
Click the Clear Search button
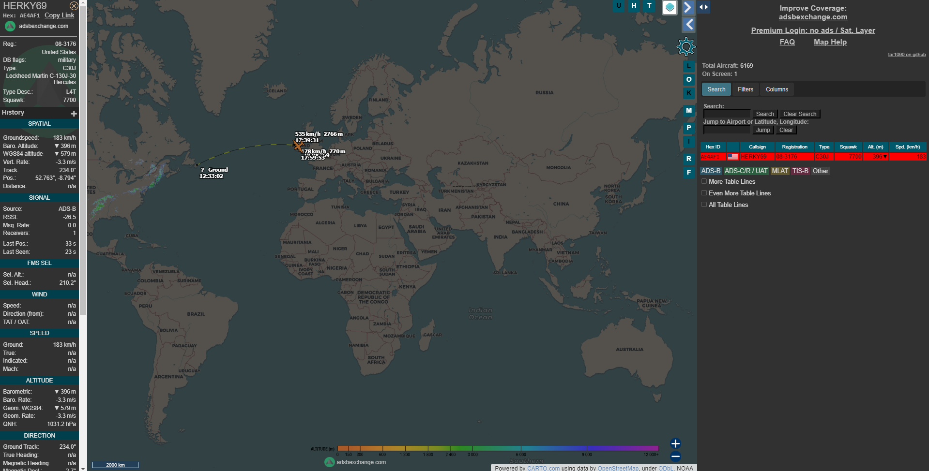(x=800, y=114)
